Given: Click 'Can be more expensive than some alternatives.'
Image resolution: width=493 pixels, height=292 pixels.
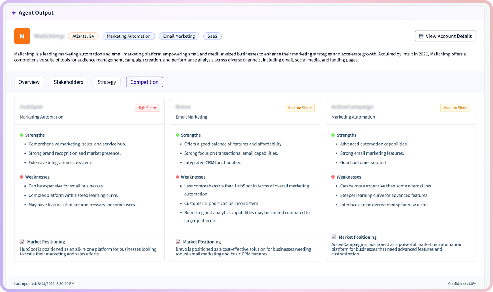Looking at the screenshot, I should [386, 186].
